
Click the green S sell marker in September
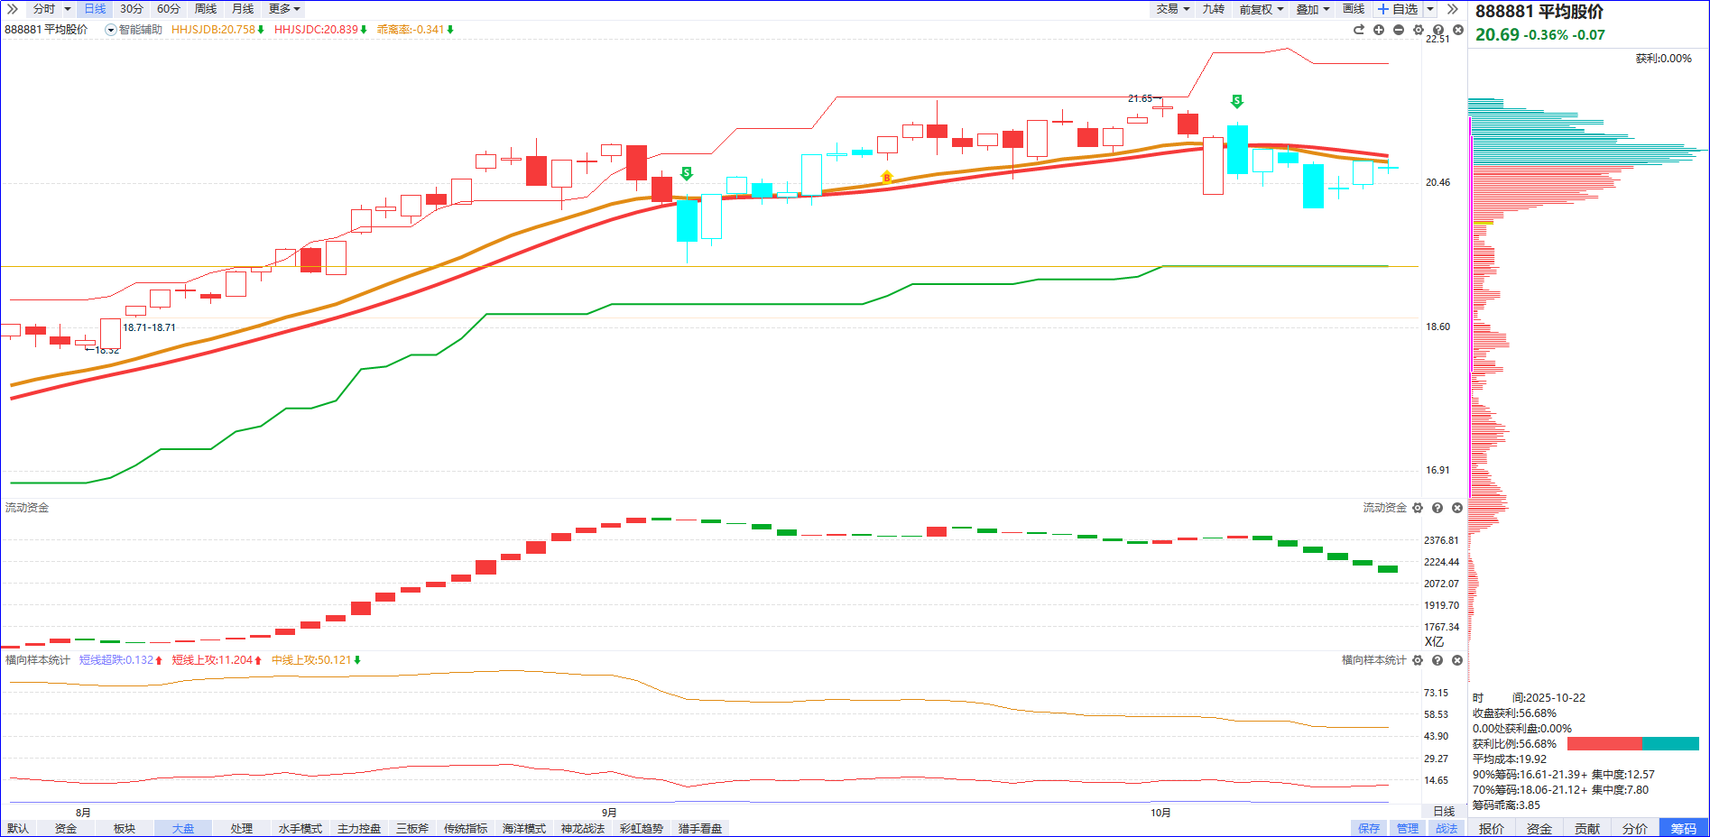687,173
